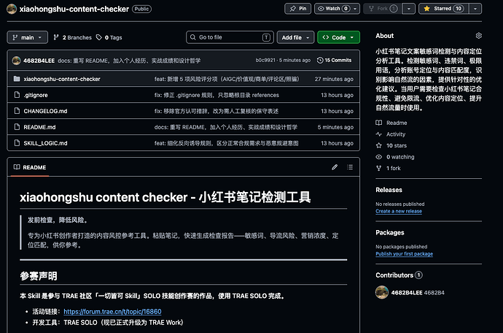Open the latest commit author avatar
The width and height of the screenshot is (503, 333).
[16, 61]
